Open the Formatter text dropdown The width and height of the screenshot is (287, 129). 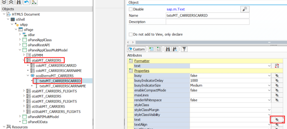point(269,66)
